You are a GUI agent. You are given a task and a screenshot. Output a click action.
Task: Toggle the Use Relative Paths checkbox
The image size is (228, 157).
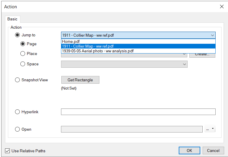[x=7, y=151]
